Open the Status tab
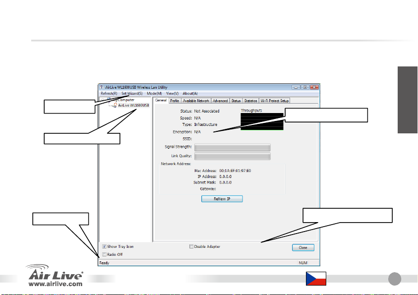Viewport: 418px width, 295px height. click(x=236, y=101)
